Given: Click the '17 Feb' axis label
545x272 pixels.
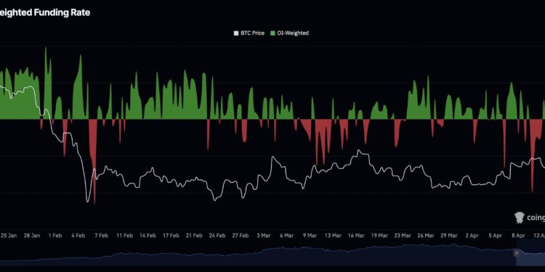Looking at the screenshot, I should point(171,236).
